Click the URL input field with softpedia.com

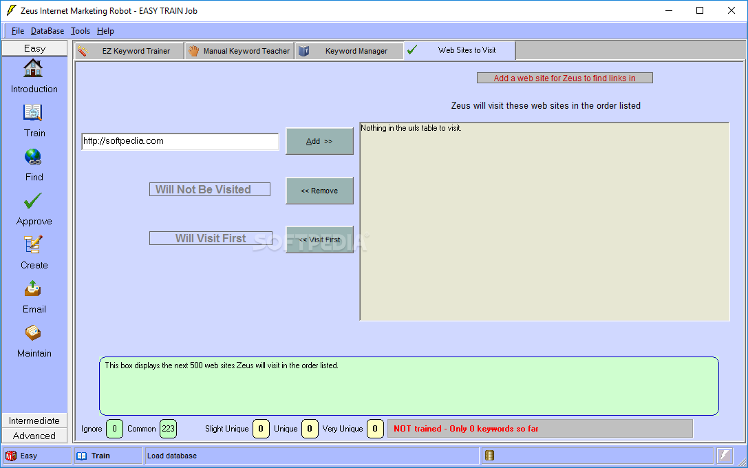tap(180, 142)
